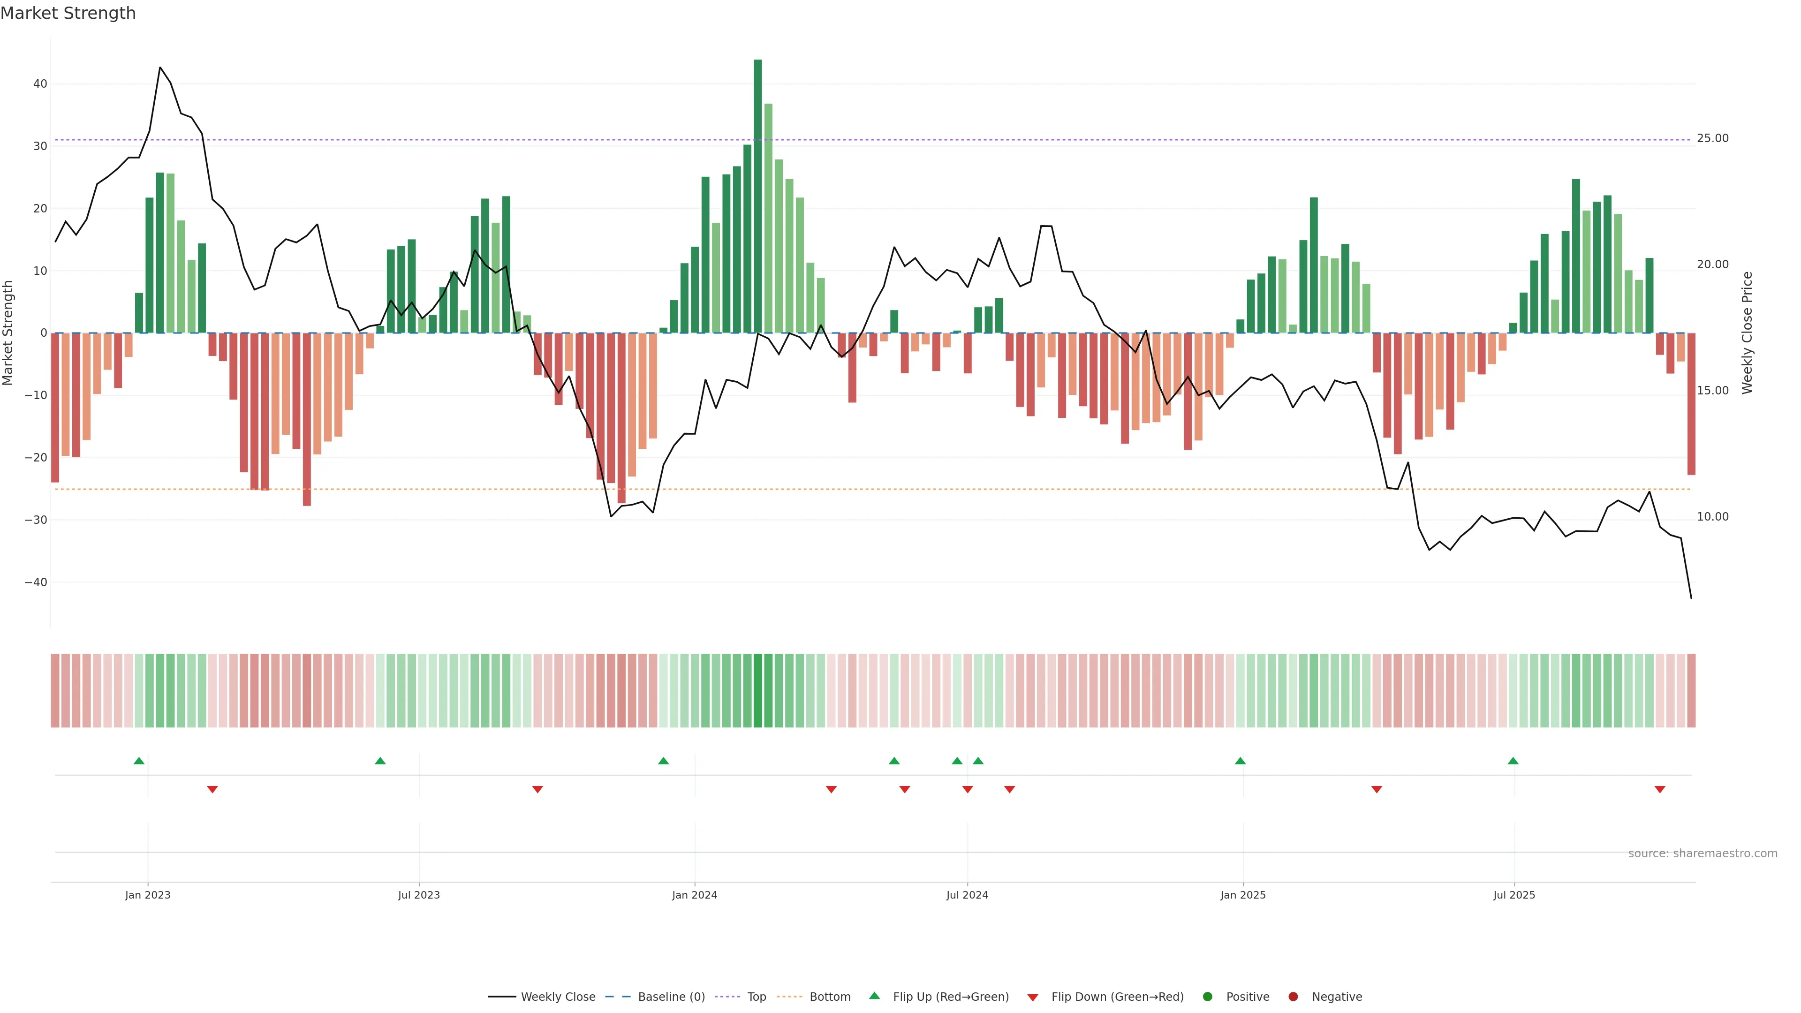Click the Flip Up marker just before Jan 2024
Viewport: 1801px width, 1013px height.
click(x=664, y=761)
